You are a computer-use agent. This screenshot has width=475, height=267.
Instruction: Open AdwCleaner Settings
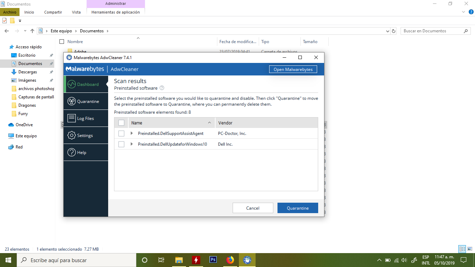[x=86, y=135]
